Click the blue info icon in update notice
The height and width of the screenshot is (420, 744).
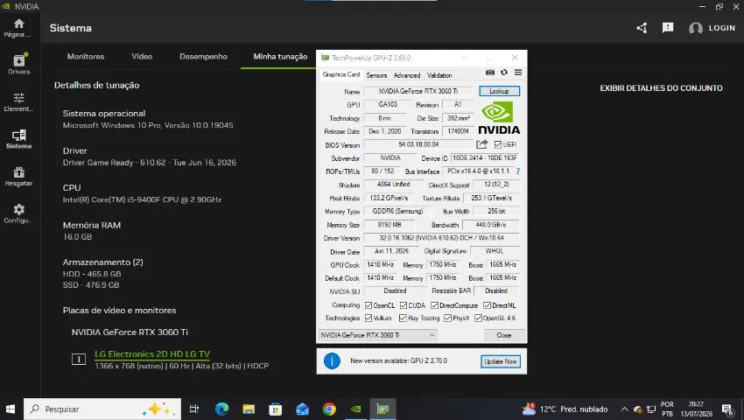332,361
